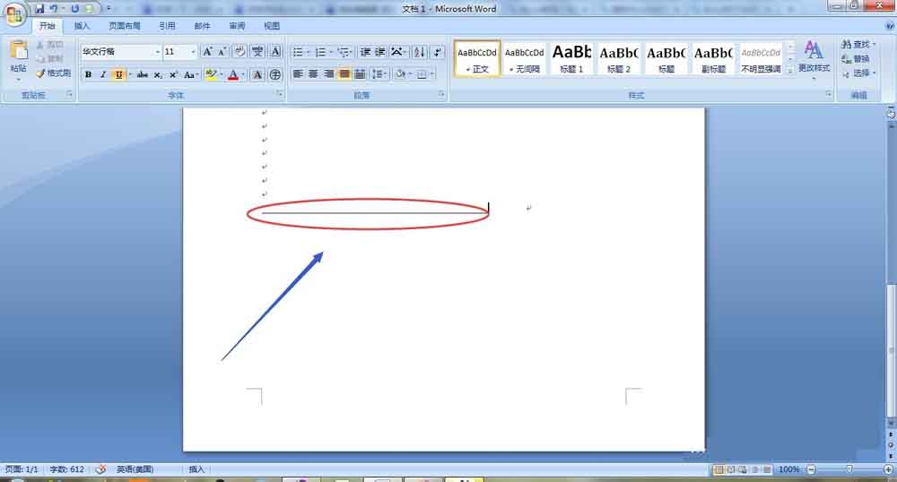The height and width of the screenshot is (482, 897).
Task: Switch to the 插入 (Insert) tab
Action: (x=82, y=26)
